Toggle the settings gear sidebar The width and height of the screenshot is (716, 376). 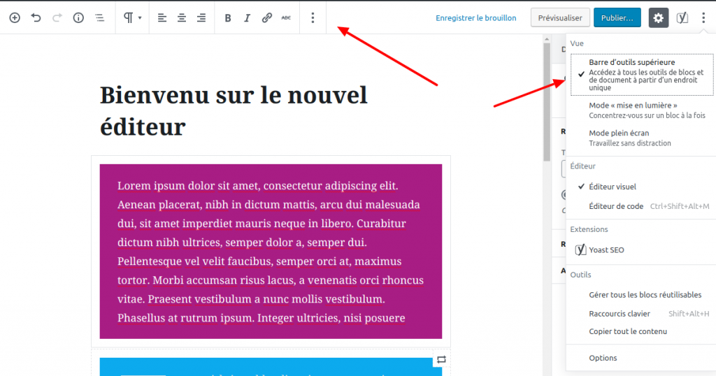tap(659, 17)
